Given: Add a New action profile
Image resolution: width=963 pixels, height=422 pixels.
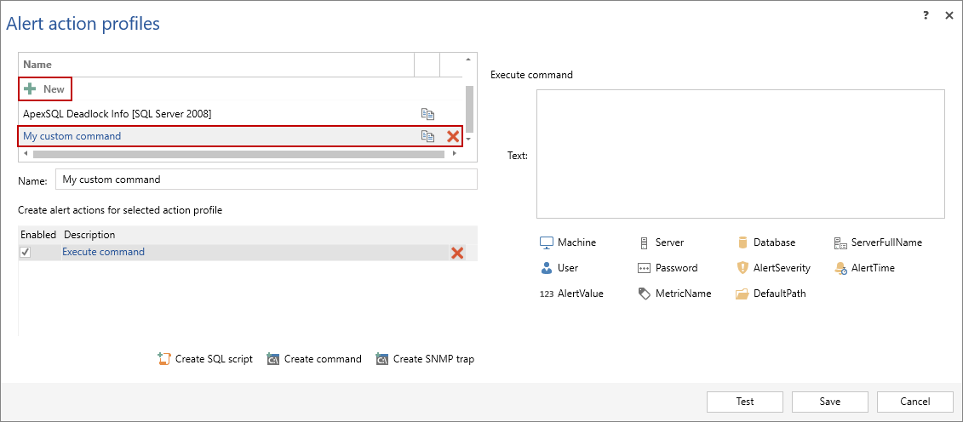Looking at the screenshot, I should [x=45, y=89].
